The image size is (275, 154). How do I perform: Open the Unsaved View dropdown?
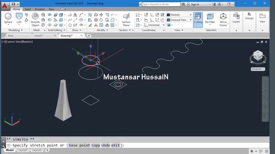[179, 20]
